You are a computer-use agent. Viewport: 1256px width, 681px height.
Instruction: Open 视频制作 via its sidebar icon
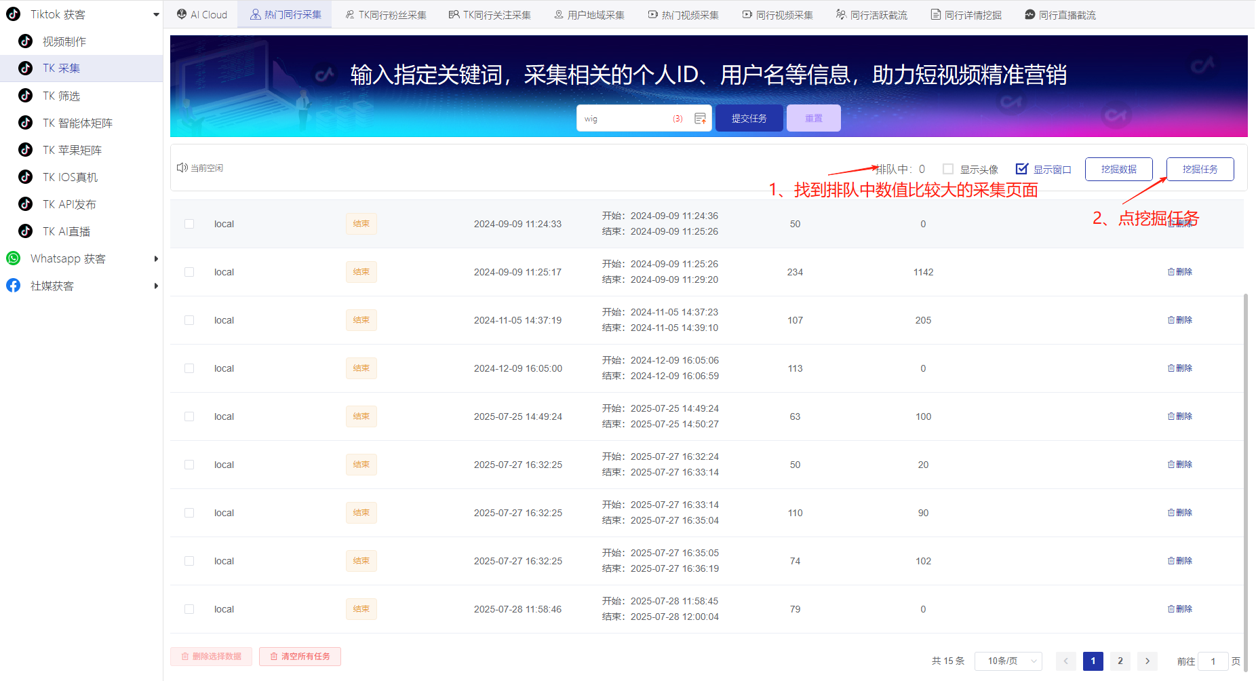click(25, 41)
